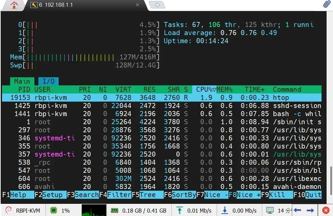
Task: Click the terminal vertical scrollbar
Action: [331, 181]
